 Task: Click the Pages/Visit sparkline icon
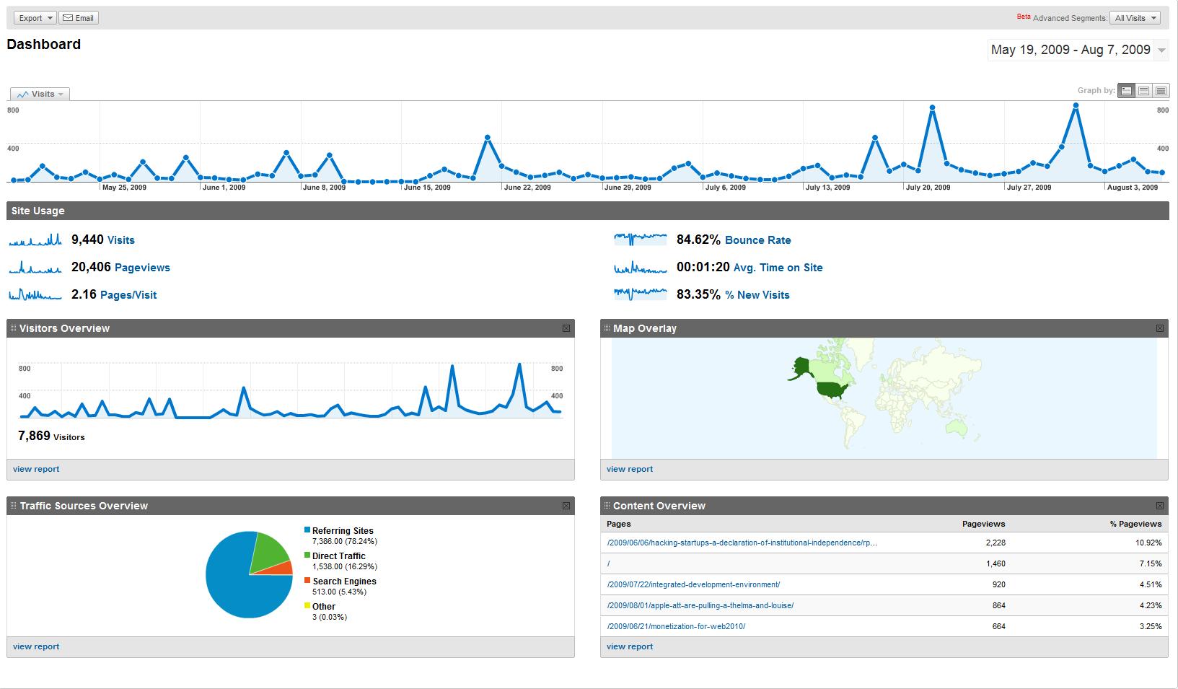(35, 294)
